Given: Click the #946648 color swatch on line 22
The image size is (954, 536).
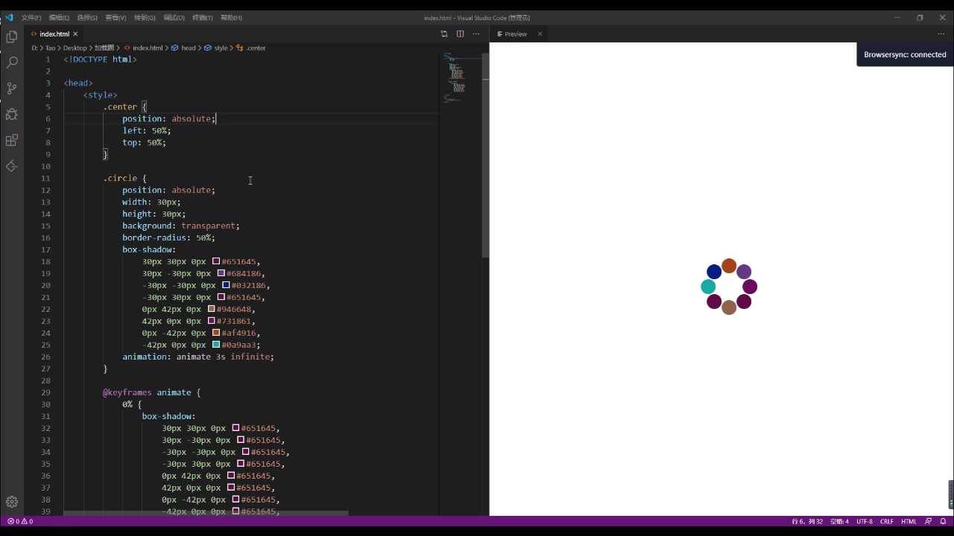Looking at the screenshot, I should pos(212,309).
